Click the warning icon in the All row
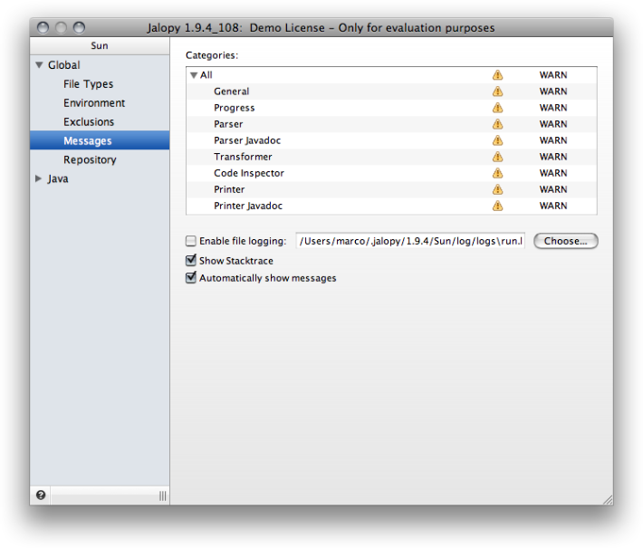Screen dimensions: 643x548 click(x=497, y=75)
